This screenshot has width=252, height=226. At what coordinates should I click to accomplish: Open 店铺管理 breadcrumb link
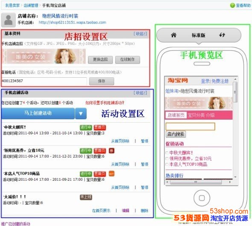[31, 5]
